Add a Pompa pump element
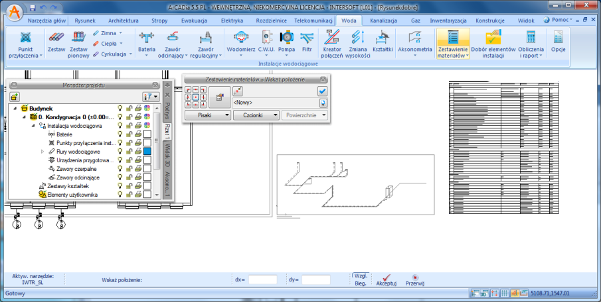This screenshot has height=302, width=601. coord(286,44)
